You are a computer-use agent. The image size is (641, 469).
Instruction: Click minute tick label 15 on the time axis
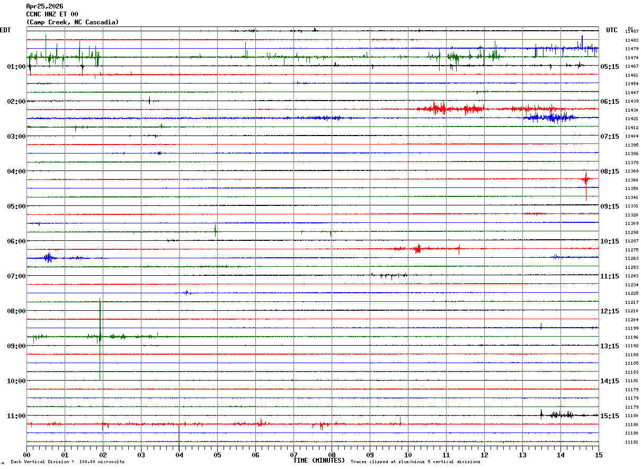tap(599, 455)
